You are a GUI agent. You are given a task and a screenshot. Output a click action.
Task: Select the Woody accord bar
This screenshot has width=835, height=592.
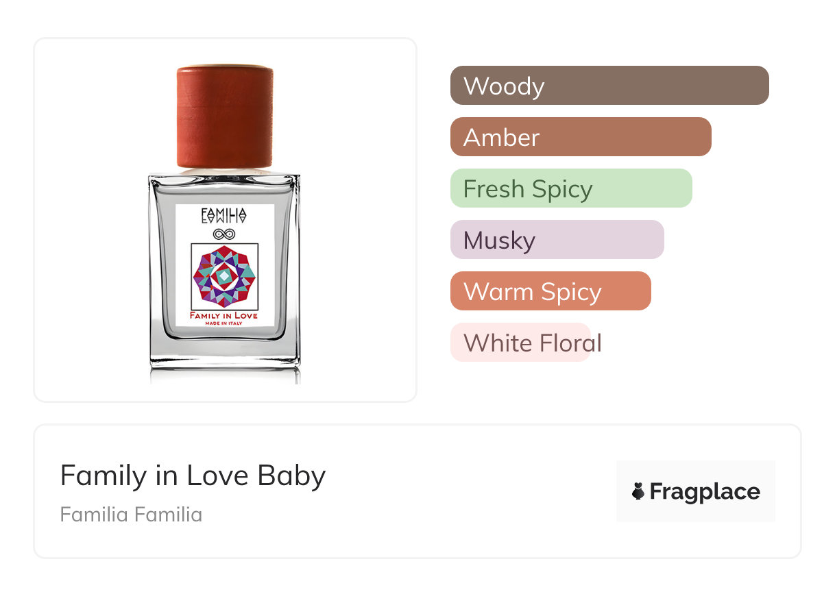tap(609, 86)
